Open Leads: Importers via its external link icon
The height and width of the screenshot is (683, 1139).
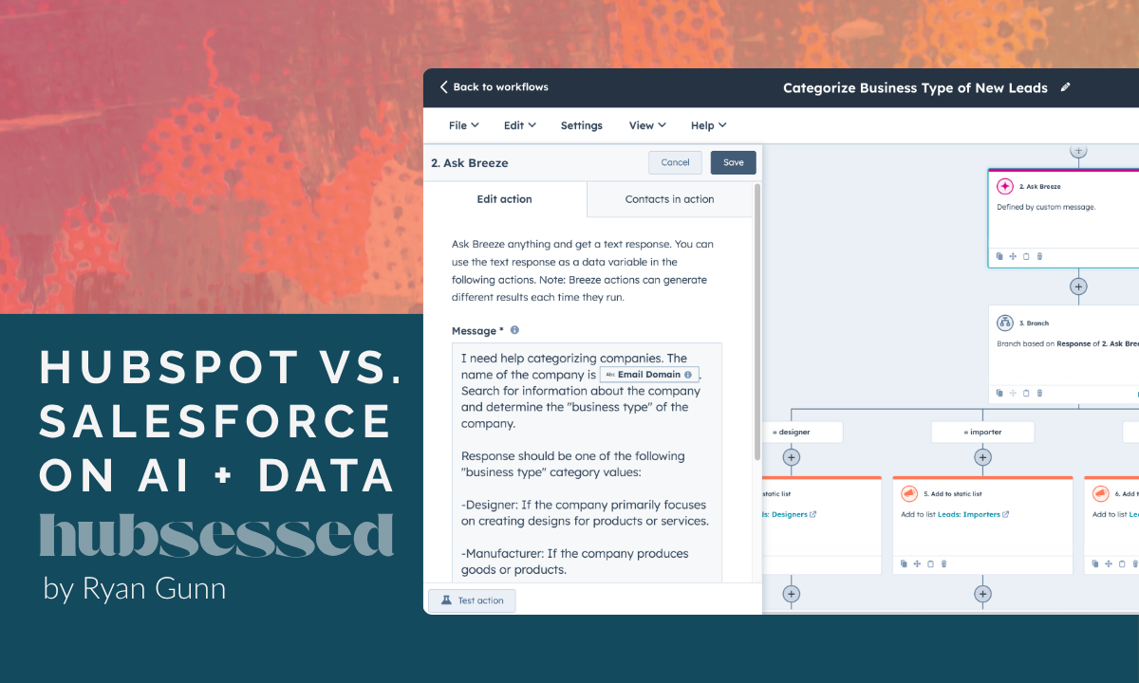tap(1006, 514)
